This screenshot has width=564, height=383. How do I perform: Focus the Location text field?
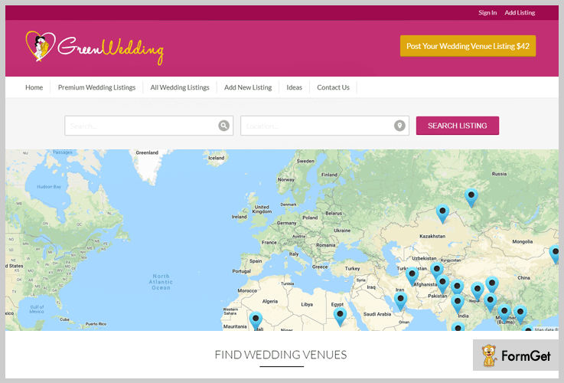(324, 126)
